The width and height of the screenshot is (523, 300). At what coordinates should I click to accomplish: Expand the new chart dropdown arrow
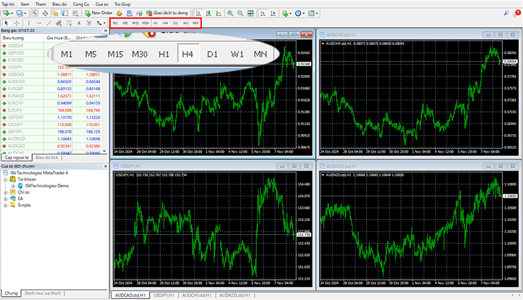(11, 13)
